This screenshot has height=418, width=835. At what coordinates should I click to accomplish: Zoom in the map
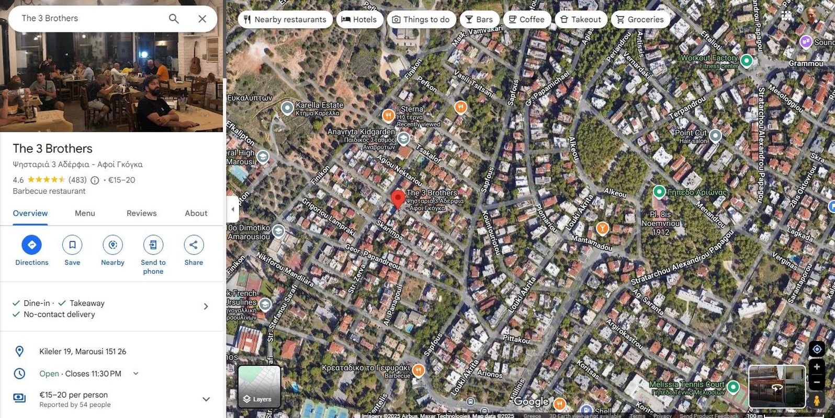click(x=817, y=367)
